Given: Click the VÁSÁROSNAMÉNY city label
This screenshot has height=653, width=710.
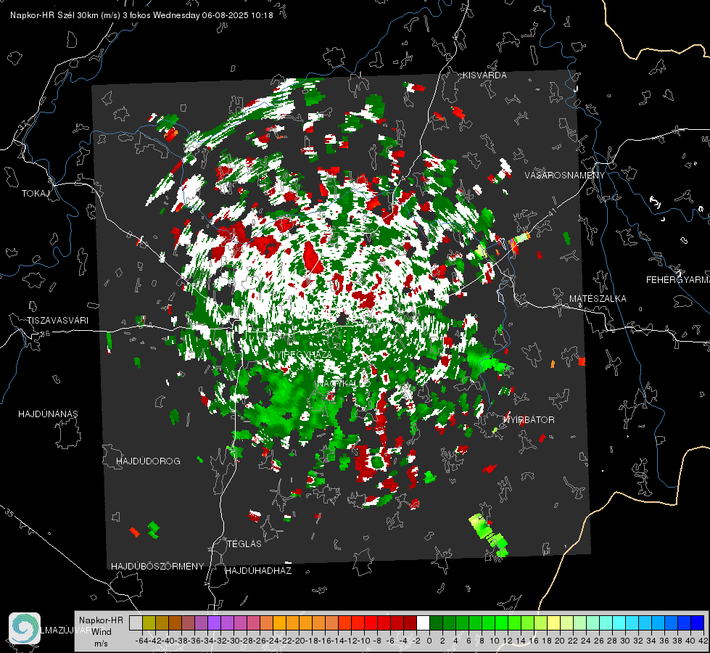Looking at the screenshot, I should [565, 176].
